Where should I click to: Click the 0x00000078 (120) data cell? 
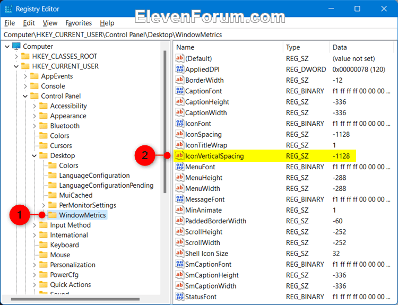click(359, 69)
